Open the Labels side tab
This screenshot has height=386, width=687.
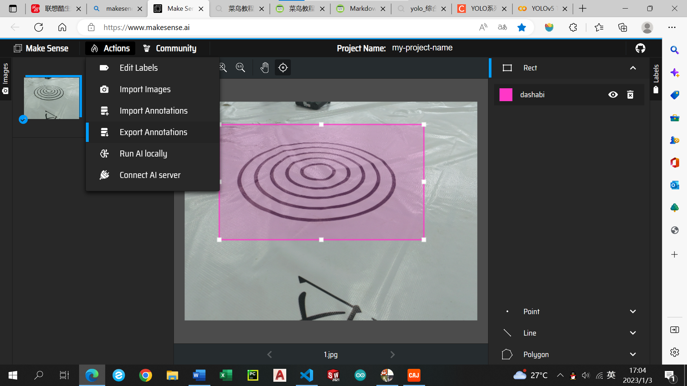tap(656, 79)
